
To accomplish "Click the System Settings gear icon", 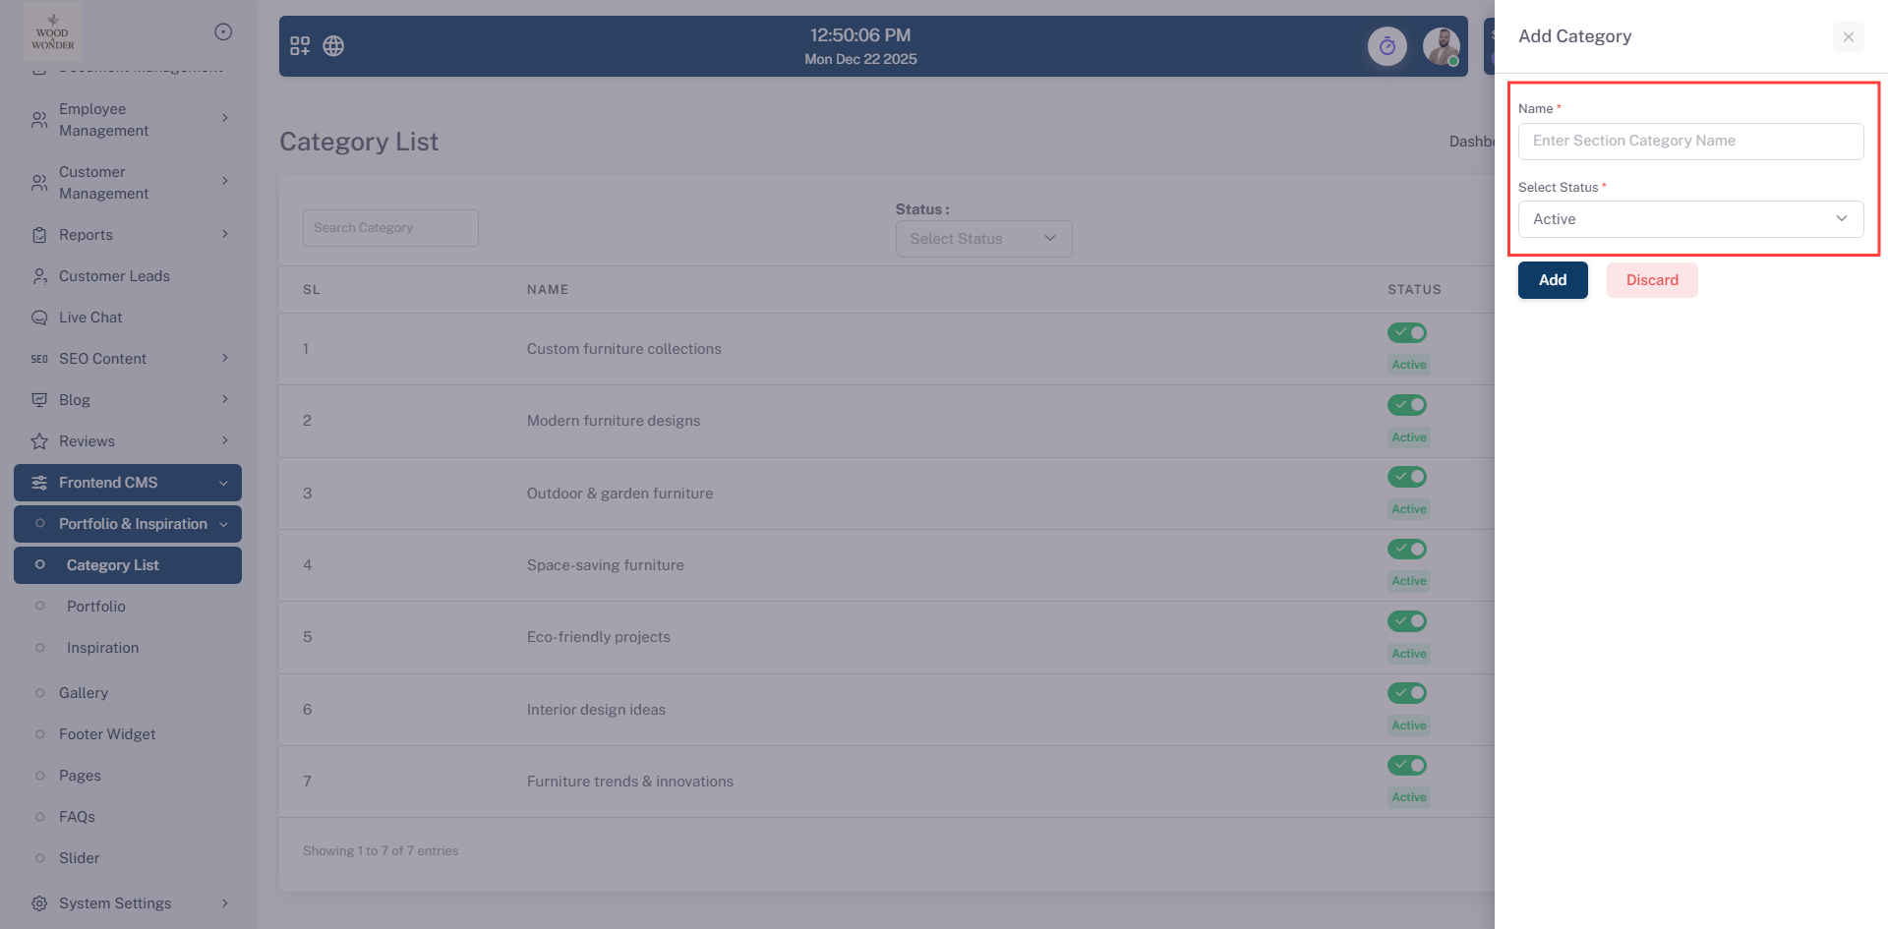I will (39, 903).
